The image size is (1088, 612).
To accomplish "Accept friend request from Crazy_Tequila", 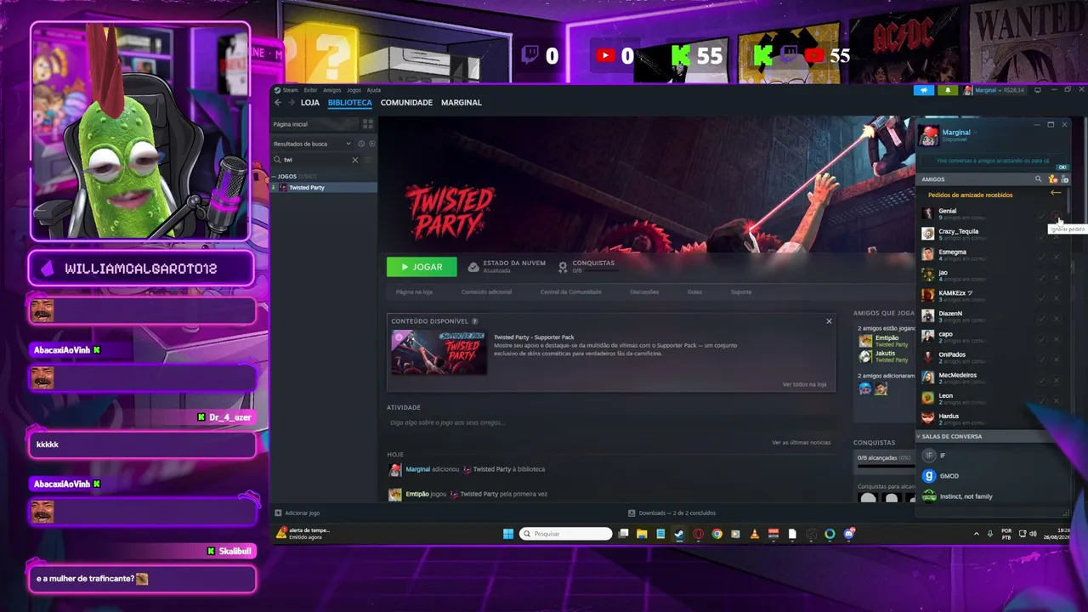I will point(1041,235).
